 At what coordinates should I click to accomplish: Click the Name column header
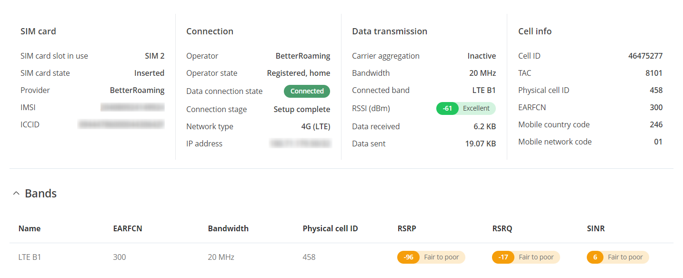click(30, 228)
